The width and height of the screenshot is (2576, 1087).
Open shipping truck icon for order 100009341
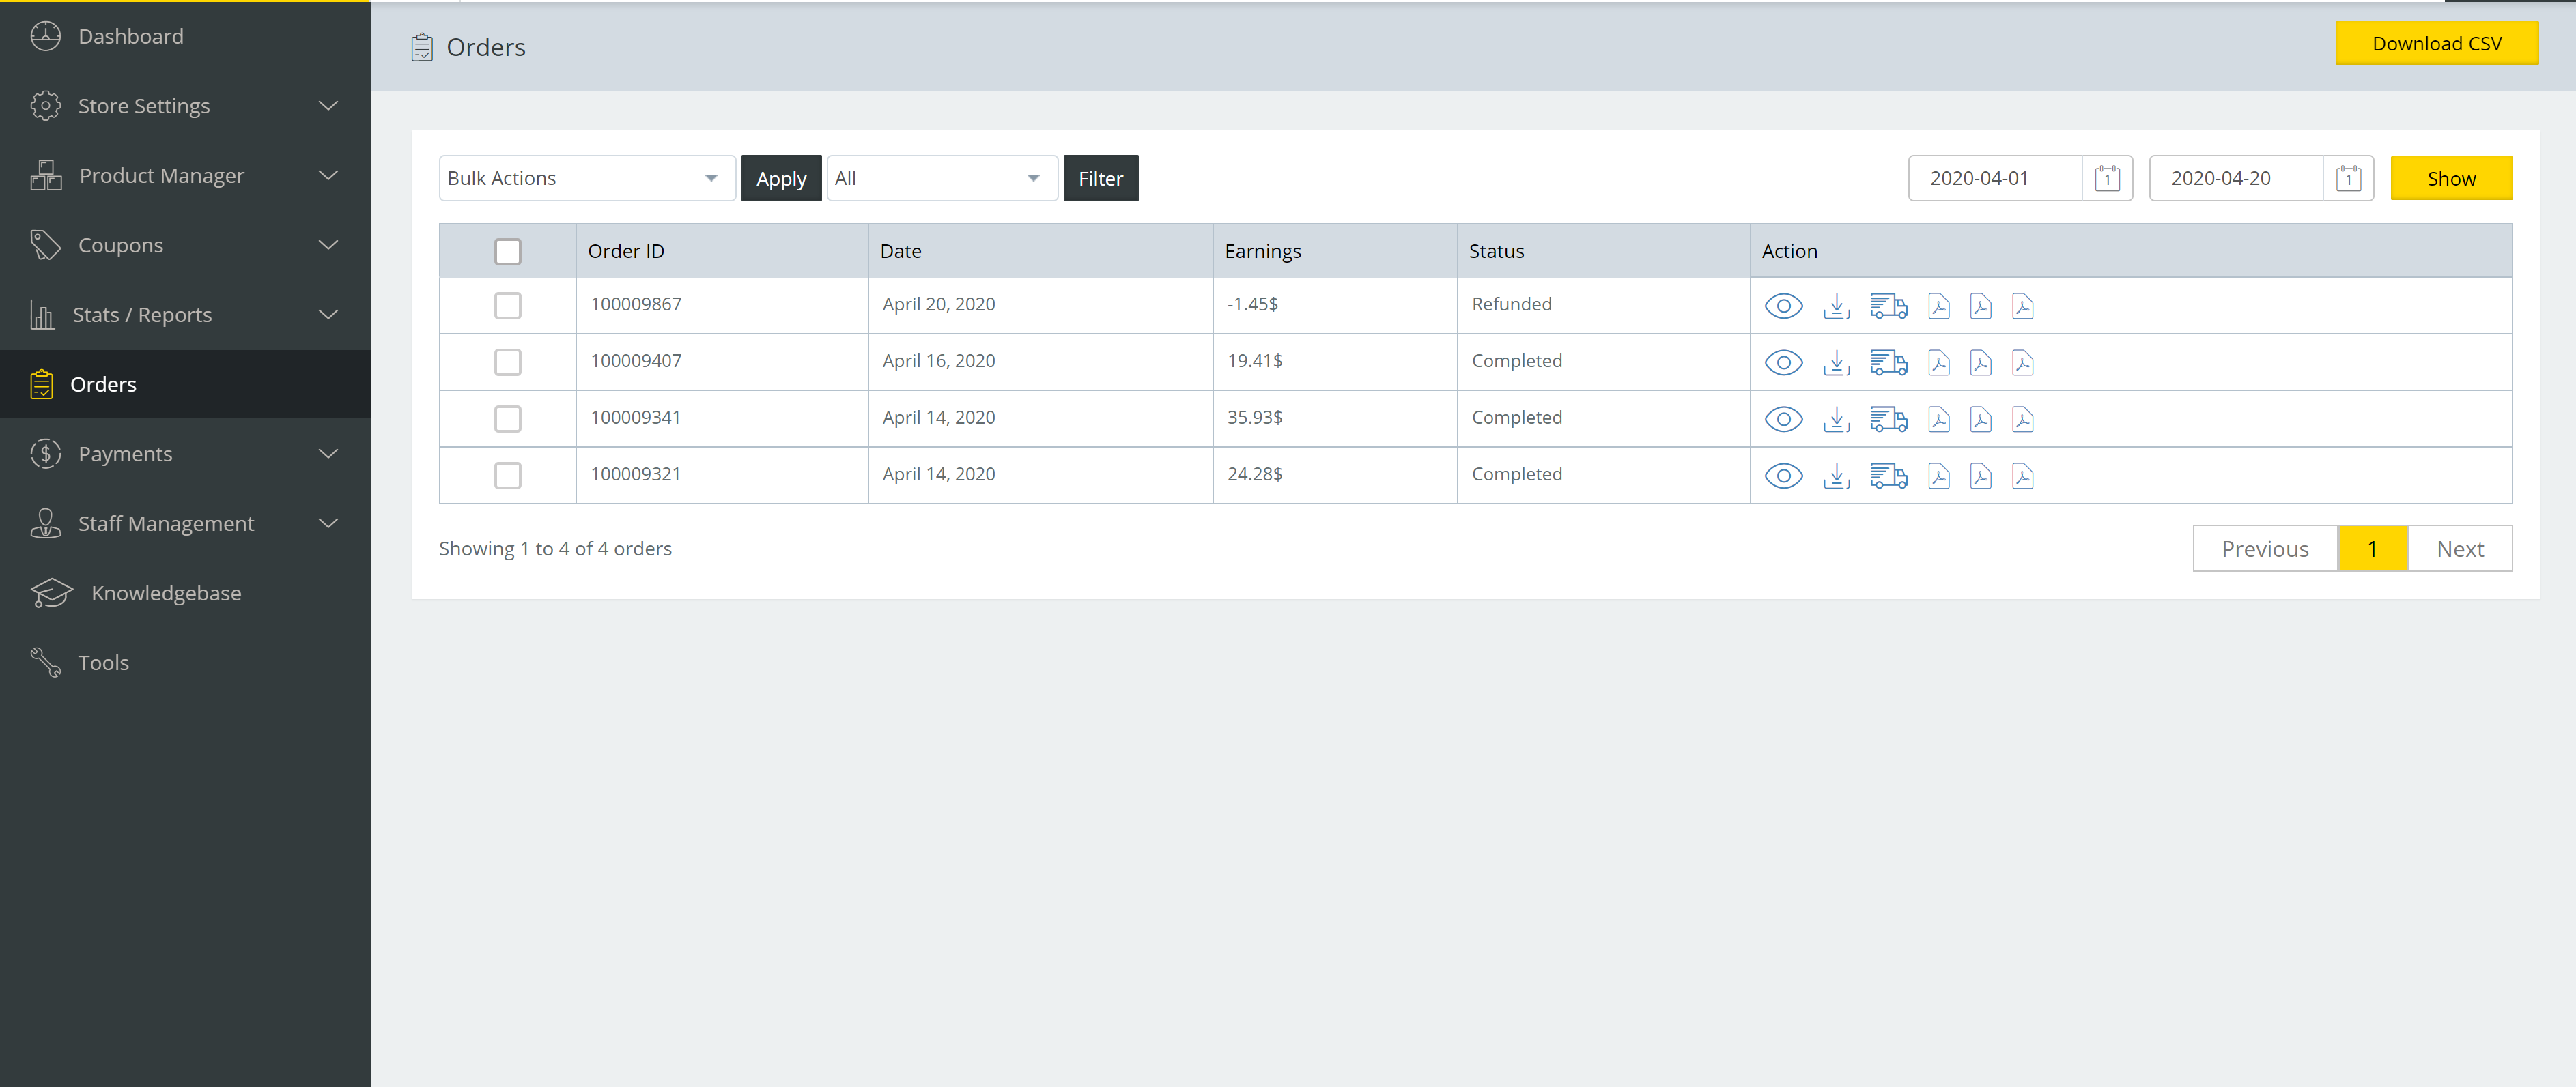1888,420
